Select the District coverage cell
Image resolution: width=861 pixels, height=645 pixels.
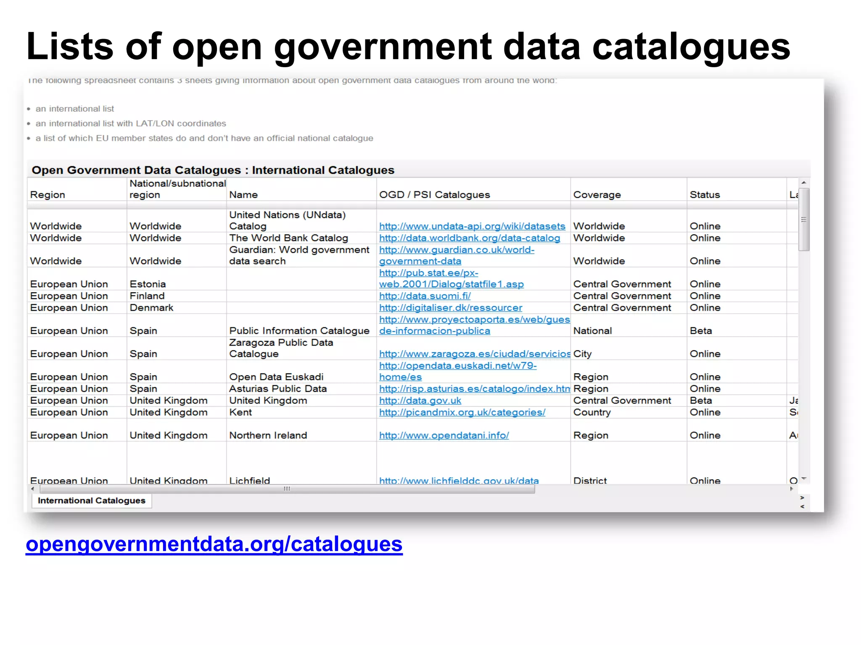click(629, 463)
